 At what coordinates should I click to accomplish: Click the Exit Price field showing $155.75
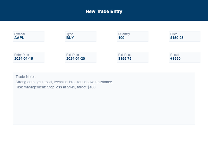point(132,57)
